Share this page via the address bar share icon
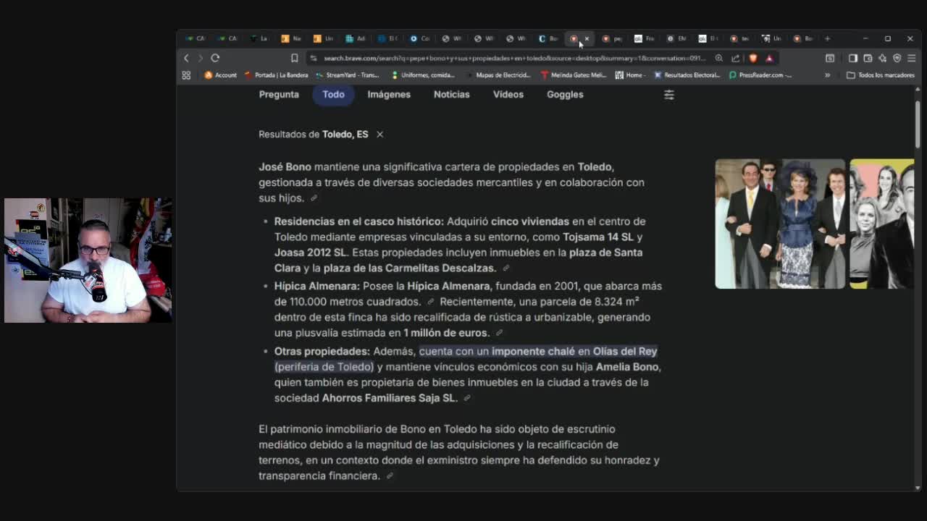 pyautogui.click(x=736, y=58)
